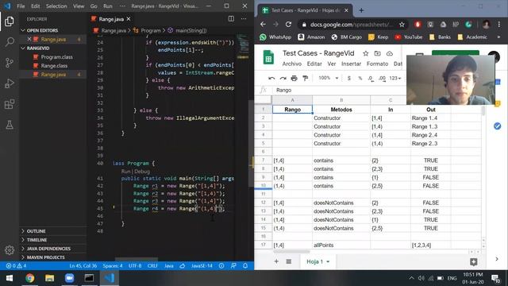Move the spreadsheet to a folder
Viewport: 508px width, 286px height.
pyautogui.click(x=378, y=53)
